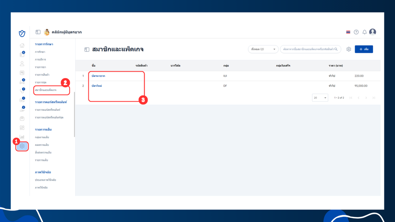395x222 pixels.
Task: Open the user profile avatar
Action: click(373, 32)
